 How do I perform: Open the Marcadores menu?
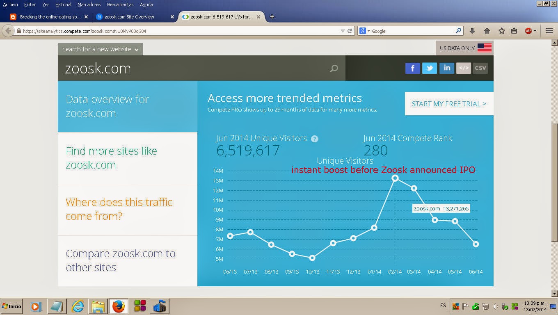89,5
